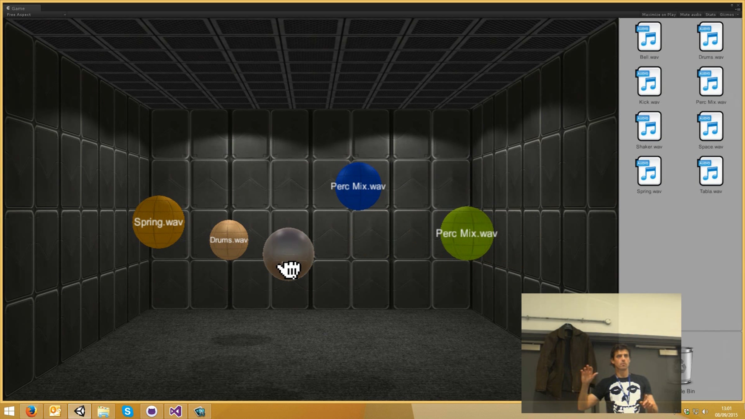Click the Windows Start button
745x419 pixels.
pyautogui.click(x=9, y=411)
